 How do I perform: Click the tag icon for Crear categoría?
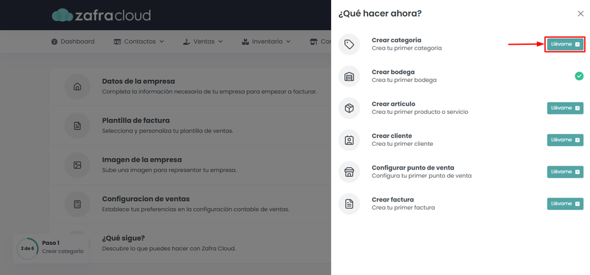pos(349,44)
